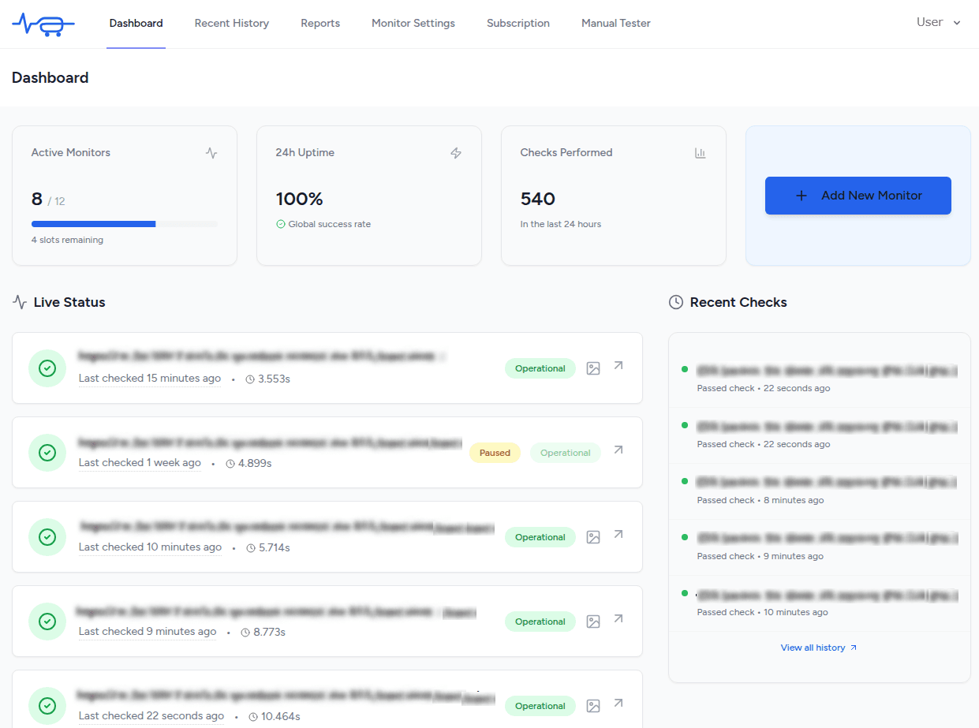Click the app logo in the top-left corner
Screen dimensions: 979x728
(43, 24)
